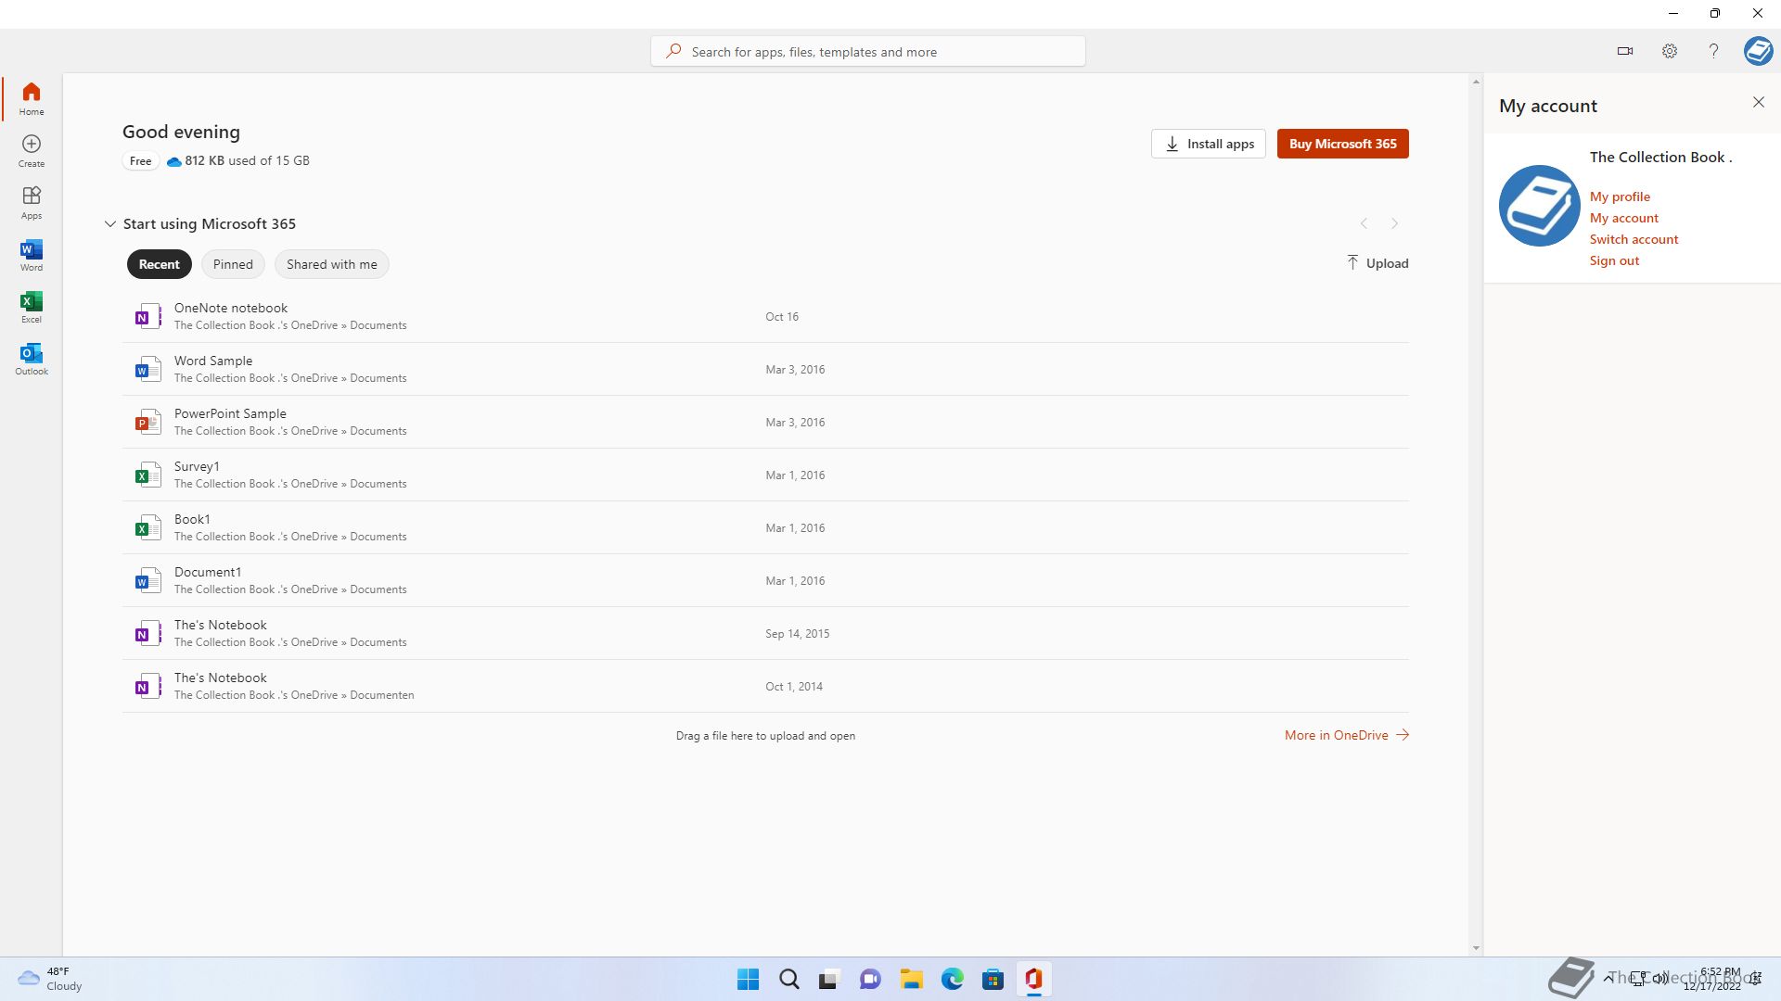Click Buy Microsoft 365 button
Screen dimensions: 1781x1001
point(1343,144)
